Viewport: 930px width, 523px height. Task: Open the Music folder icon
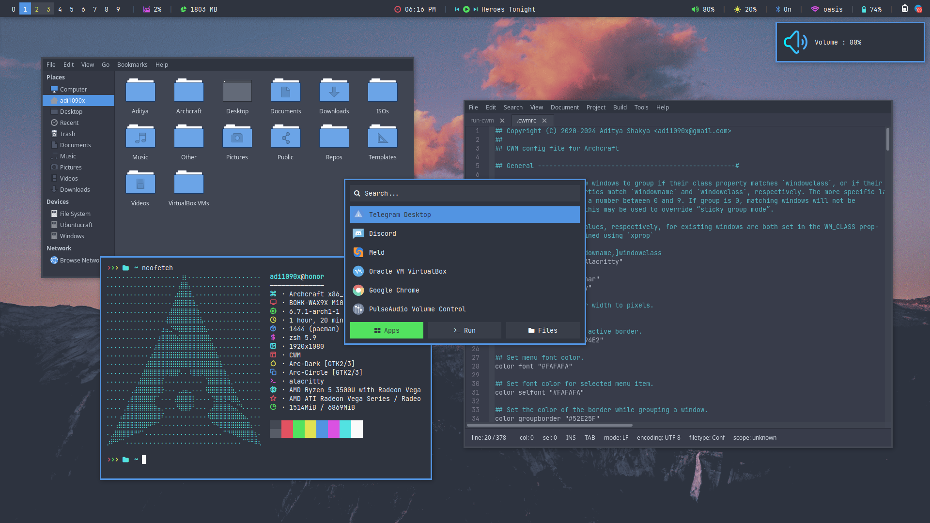coord(140,138)
